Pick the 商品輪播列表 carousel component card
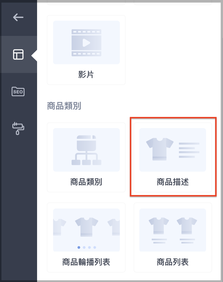 tap(86, 237)
